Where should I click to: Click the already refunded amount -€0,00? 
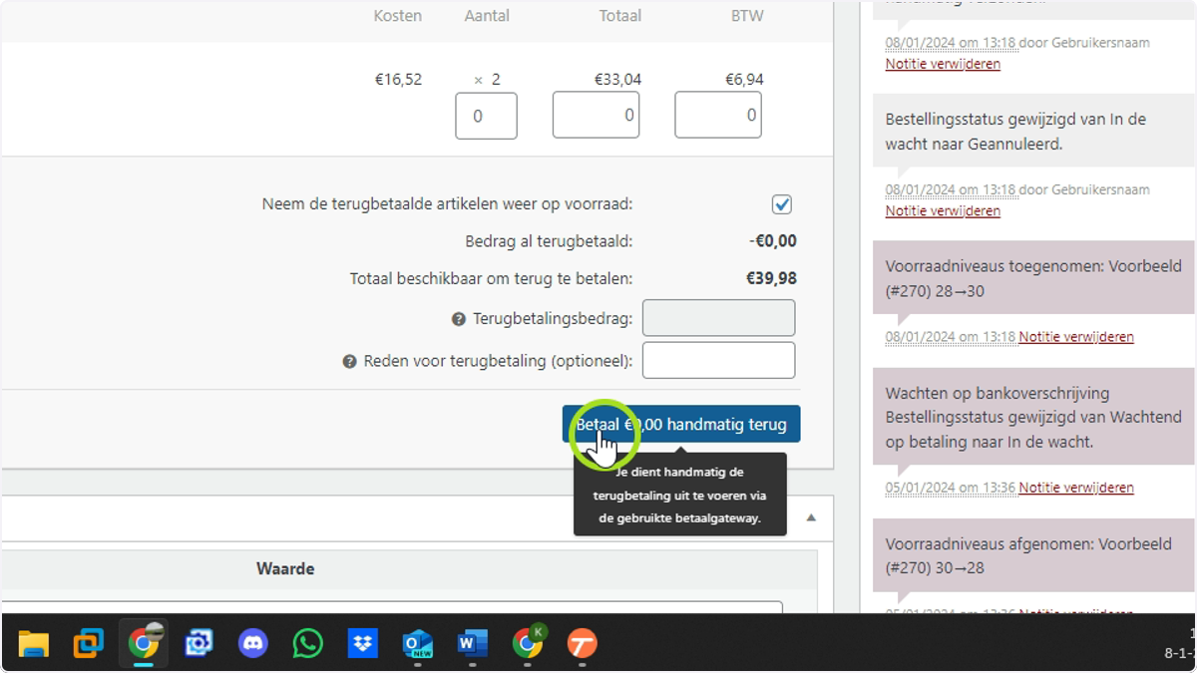pos(773,241)
